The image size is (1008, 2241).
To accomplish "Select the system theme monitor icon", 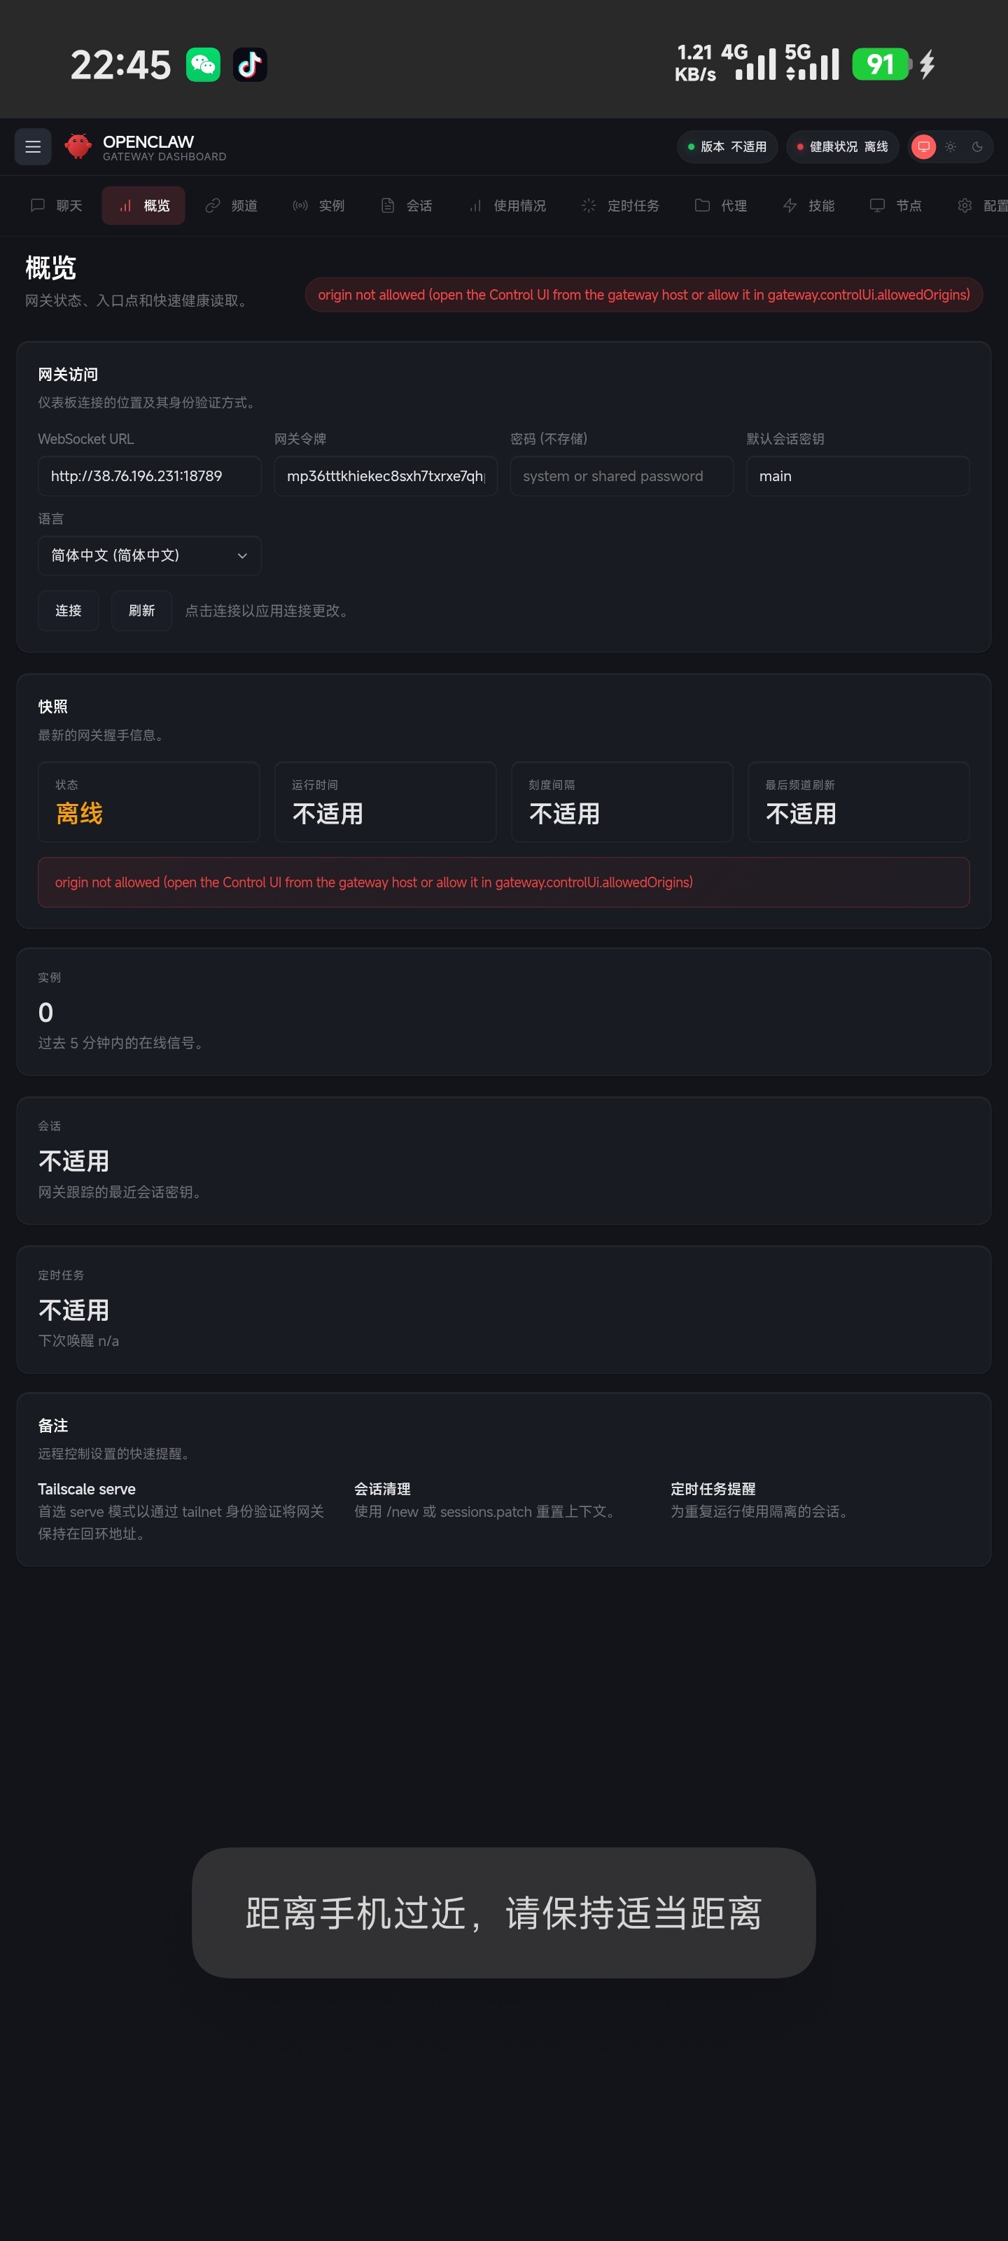I will 923,147.
